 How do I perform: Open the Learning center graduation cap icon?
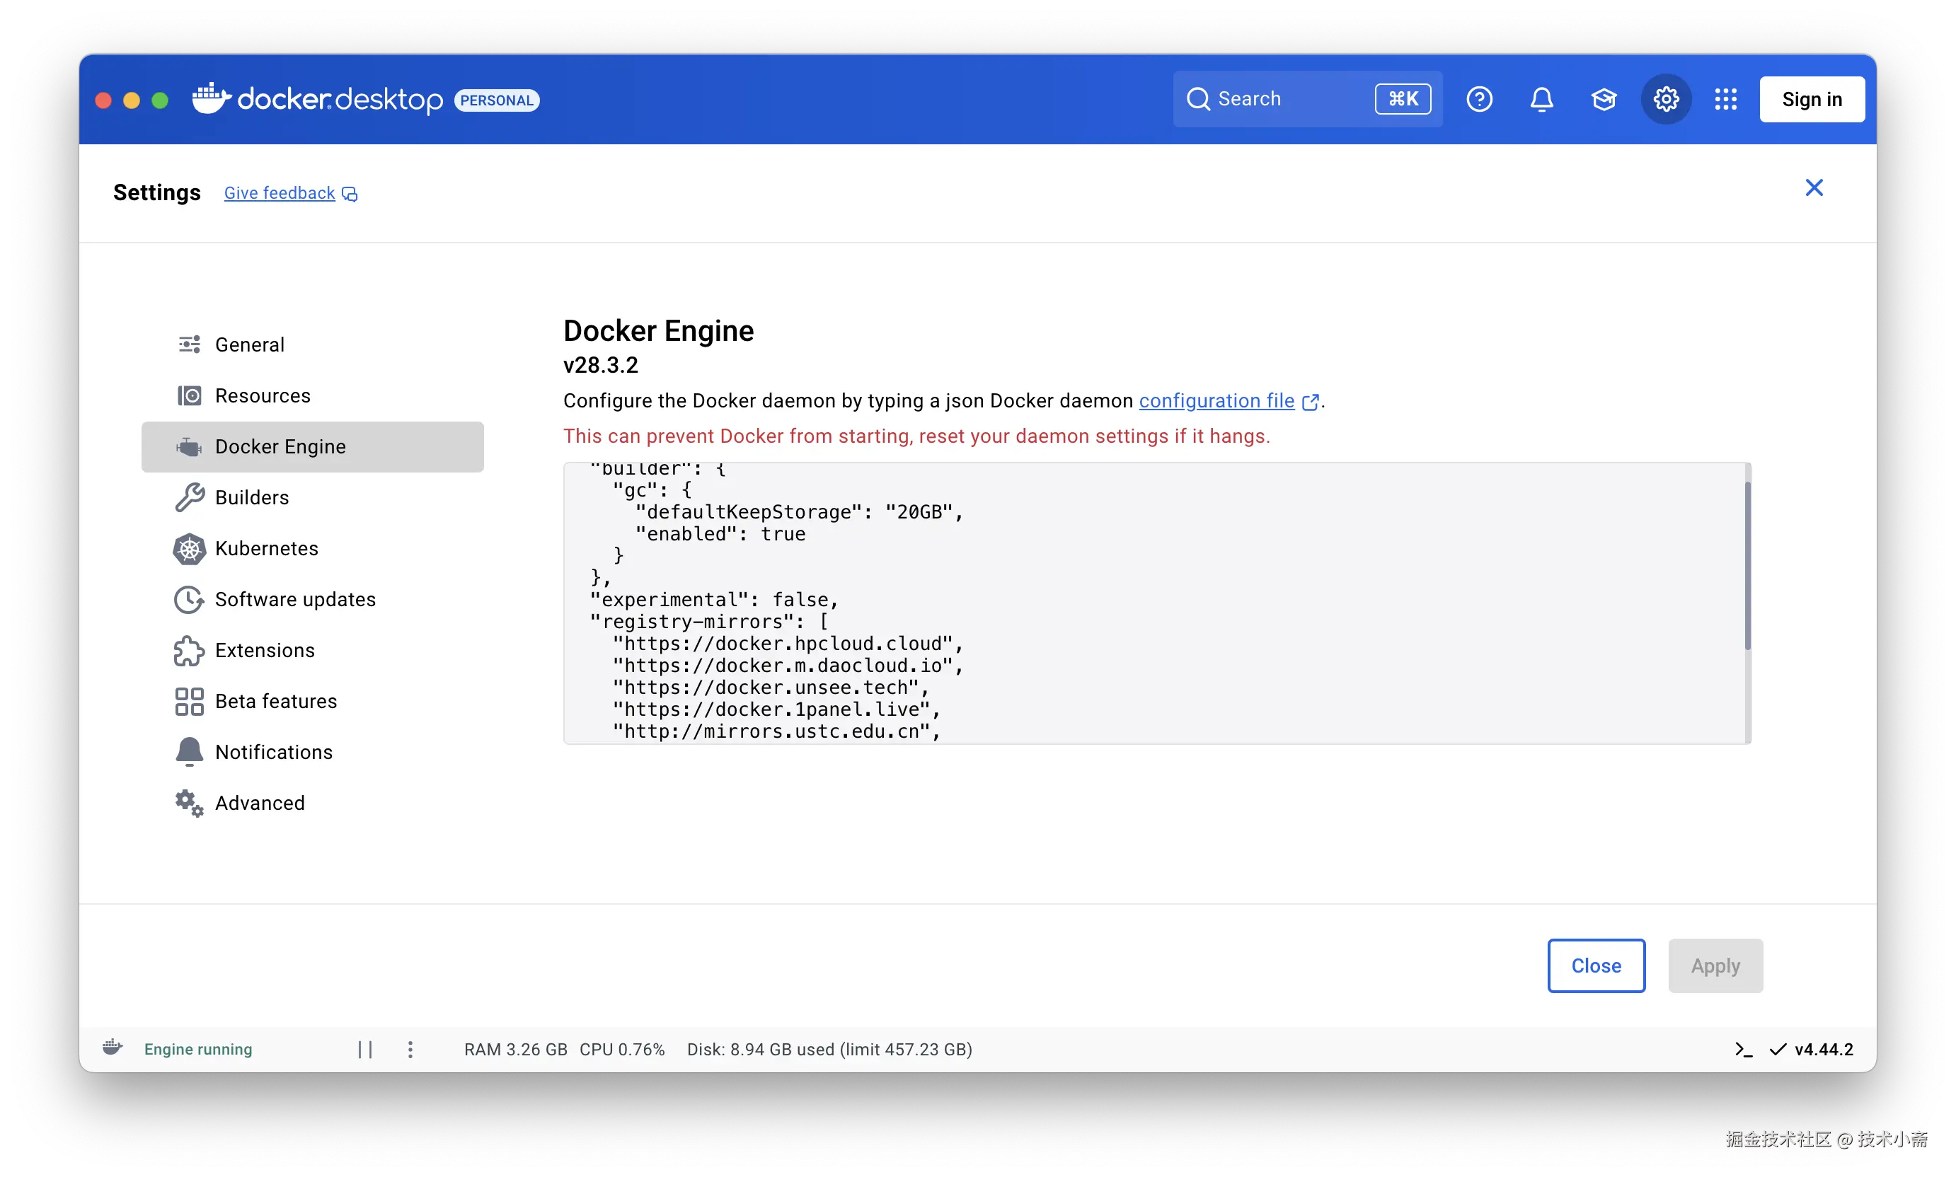(1604, 99)
